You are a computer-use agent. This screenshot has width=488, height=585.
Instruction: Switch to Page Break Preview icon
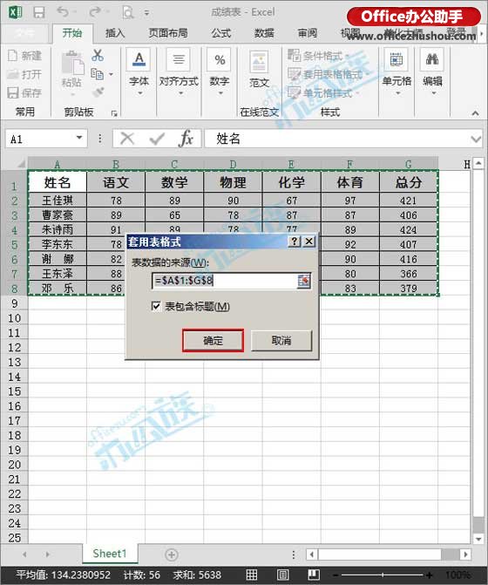point(314,575)
